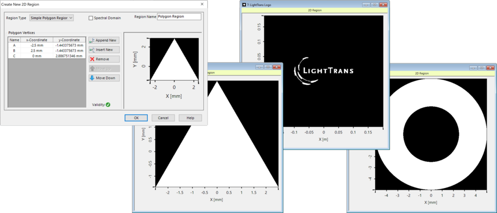The width and height of the screenshot is (497, 213).
Task: Maximize the triangle region window
Action: point(268,67)
